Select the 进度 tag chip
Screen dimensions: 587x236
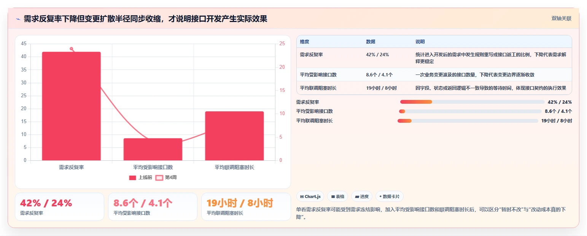(x=362, y=196)
